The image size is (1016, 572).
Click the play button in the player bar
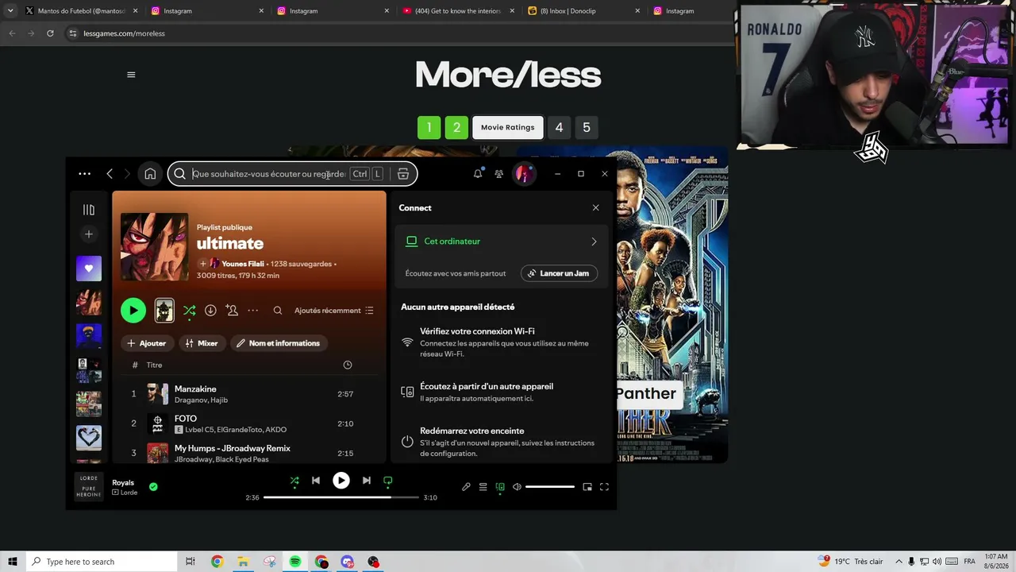pos(341,481)
